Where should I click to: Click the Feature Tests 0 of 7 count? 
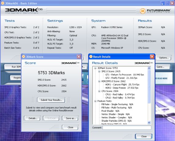coord(36,43)
